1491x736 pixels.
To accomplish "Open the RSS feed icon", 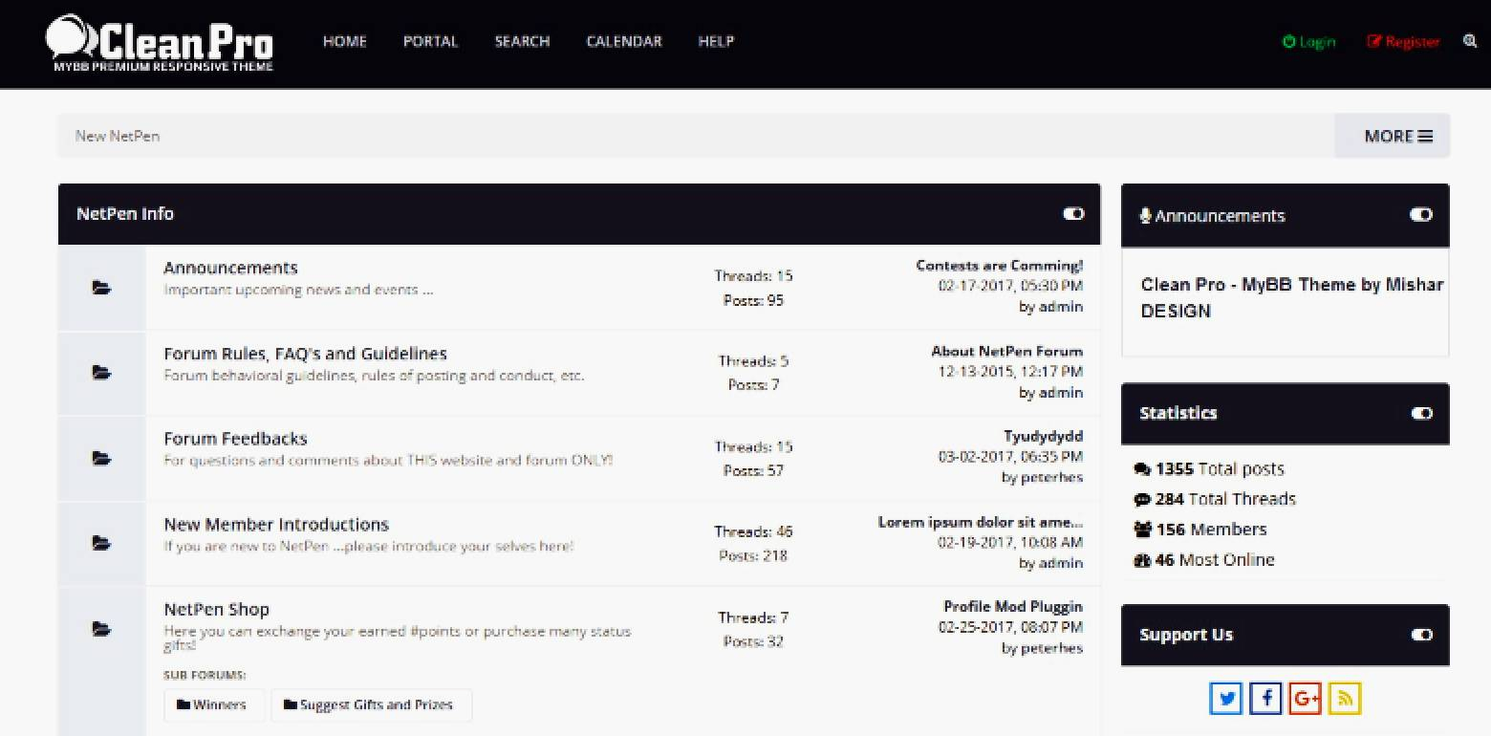I will pyautogui.click(x=1344, y=699).
